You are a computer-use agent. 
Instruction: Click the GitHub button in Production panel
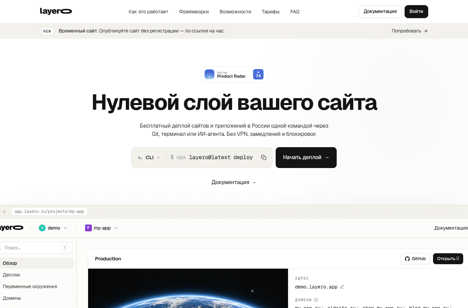415,259
